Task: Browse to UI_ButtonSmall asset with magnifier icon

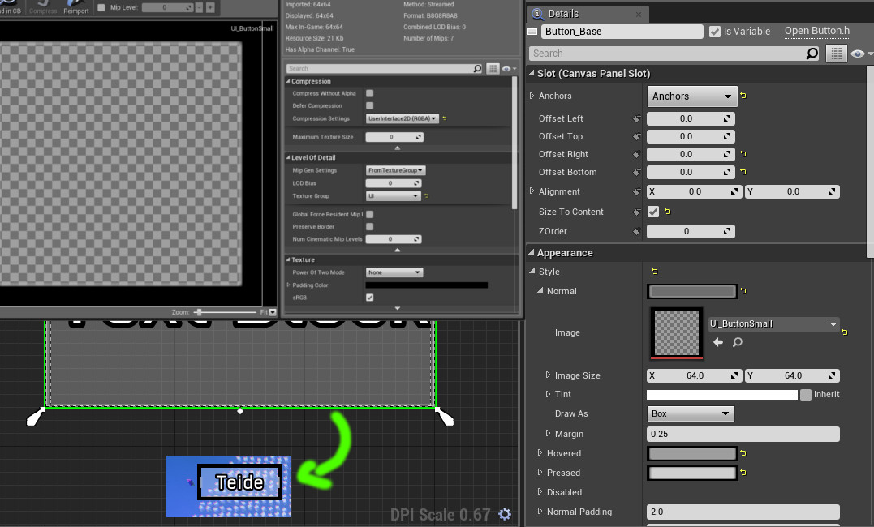Action: [x=738, y=342]
